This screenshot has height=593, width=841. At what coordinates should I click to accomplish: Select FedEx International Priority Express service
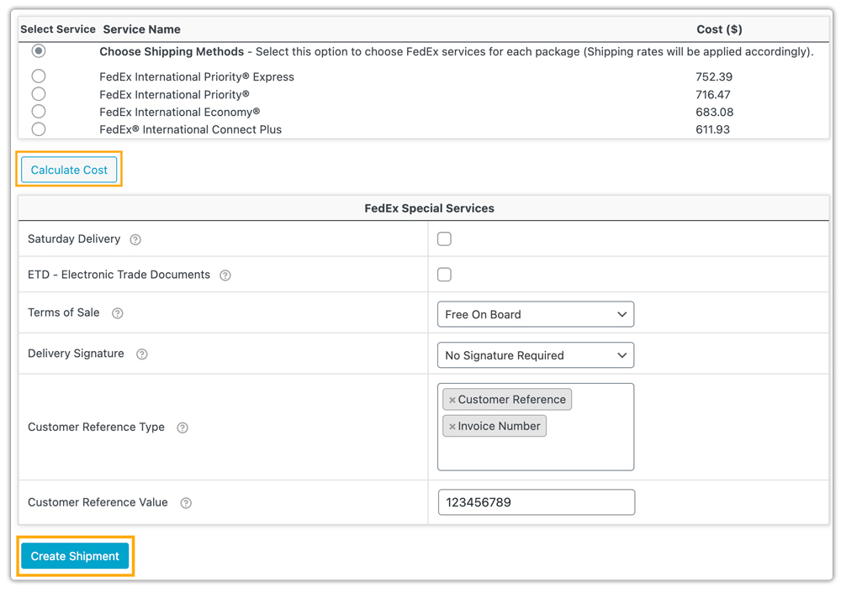[x=39, y=76]
